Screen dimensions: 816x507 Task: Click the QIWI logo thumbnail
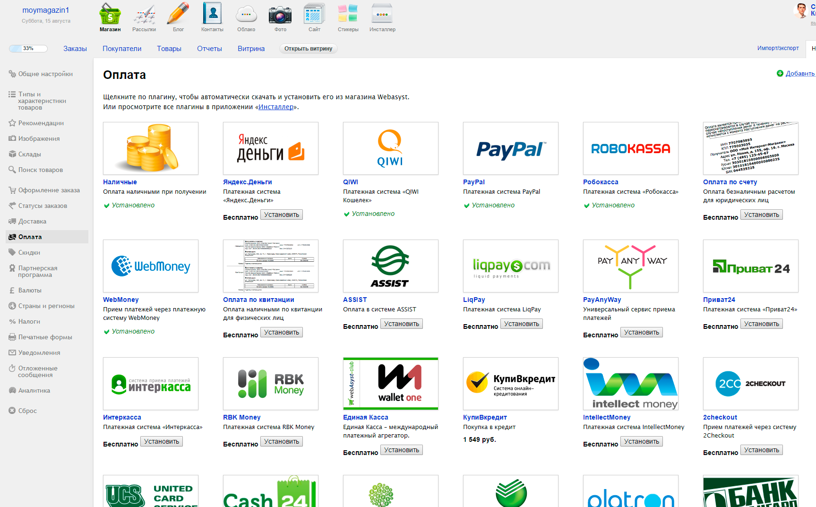pos(391,148)
